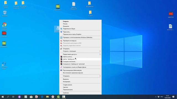
Task: Select the QuickTime Player desktop shortcut
Action: [4, 65]
